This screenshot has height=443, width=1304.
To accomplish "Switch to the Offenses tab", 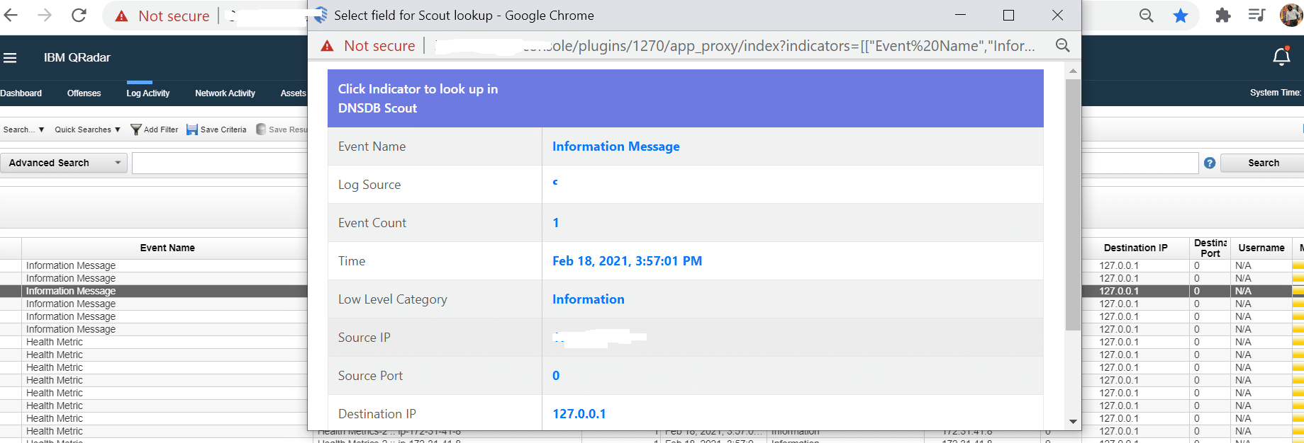I will point(84,93).
